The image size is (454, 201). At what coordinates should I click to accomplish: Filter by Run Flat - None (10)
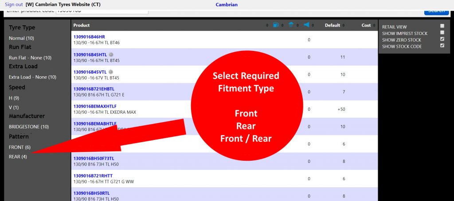[x=30, y=58]
